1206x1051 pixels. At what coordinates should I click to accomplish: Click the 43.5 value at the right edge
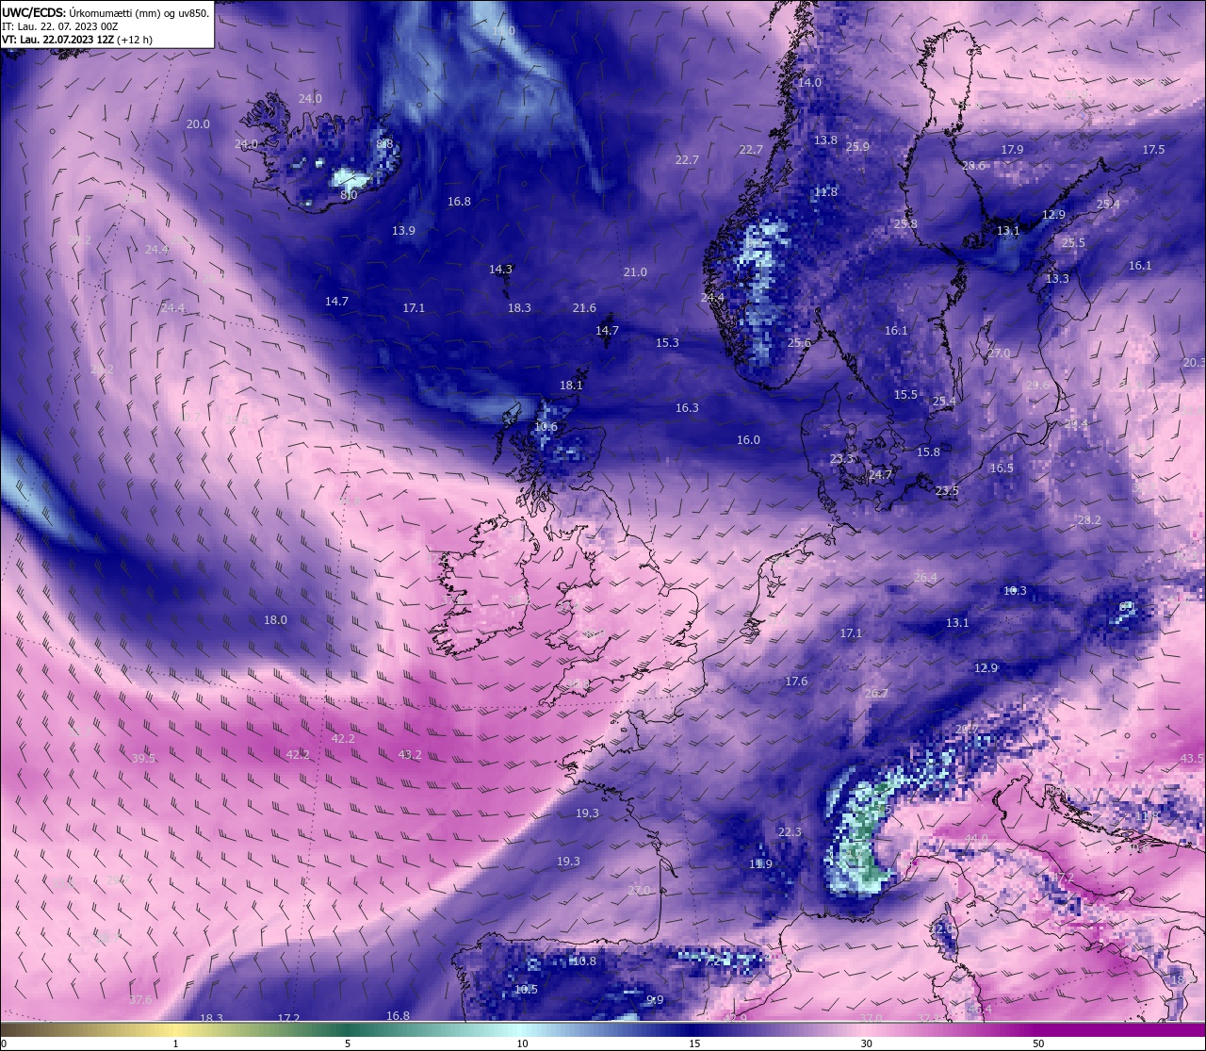pos(1192,759)
